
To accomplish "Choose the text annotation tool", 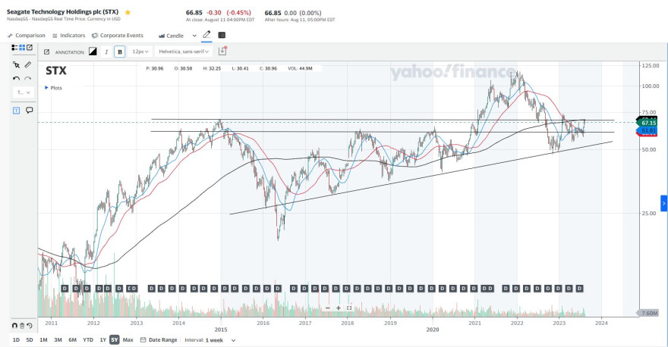I will click(16, 111).
